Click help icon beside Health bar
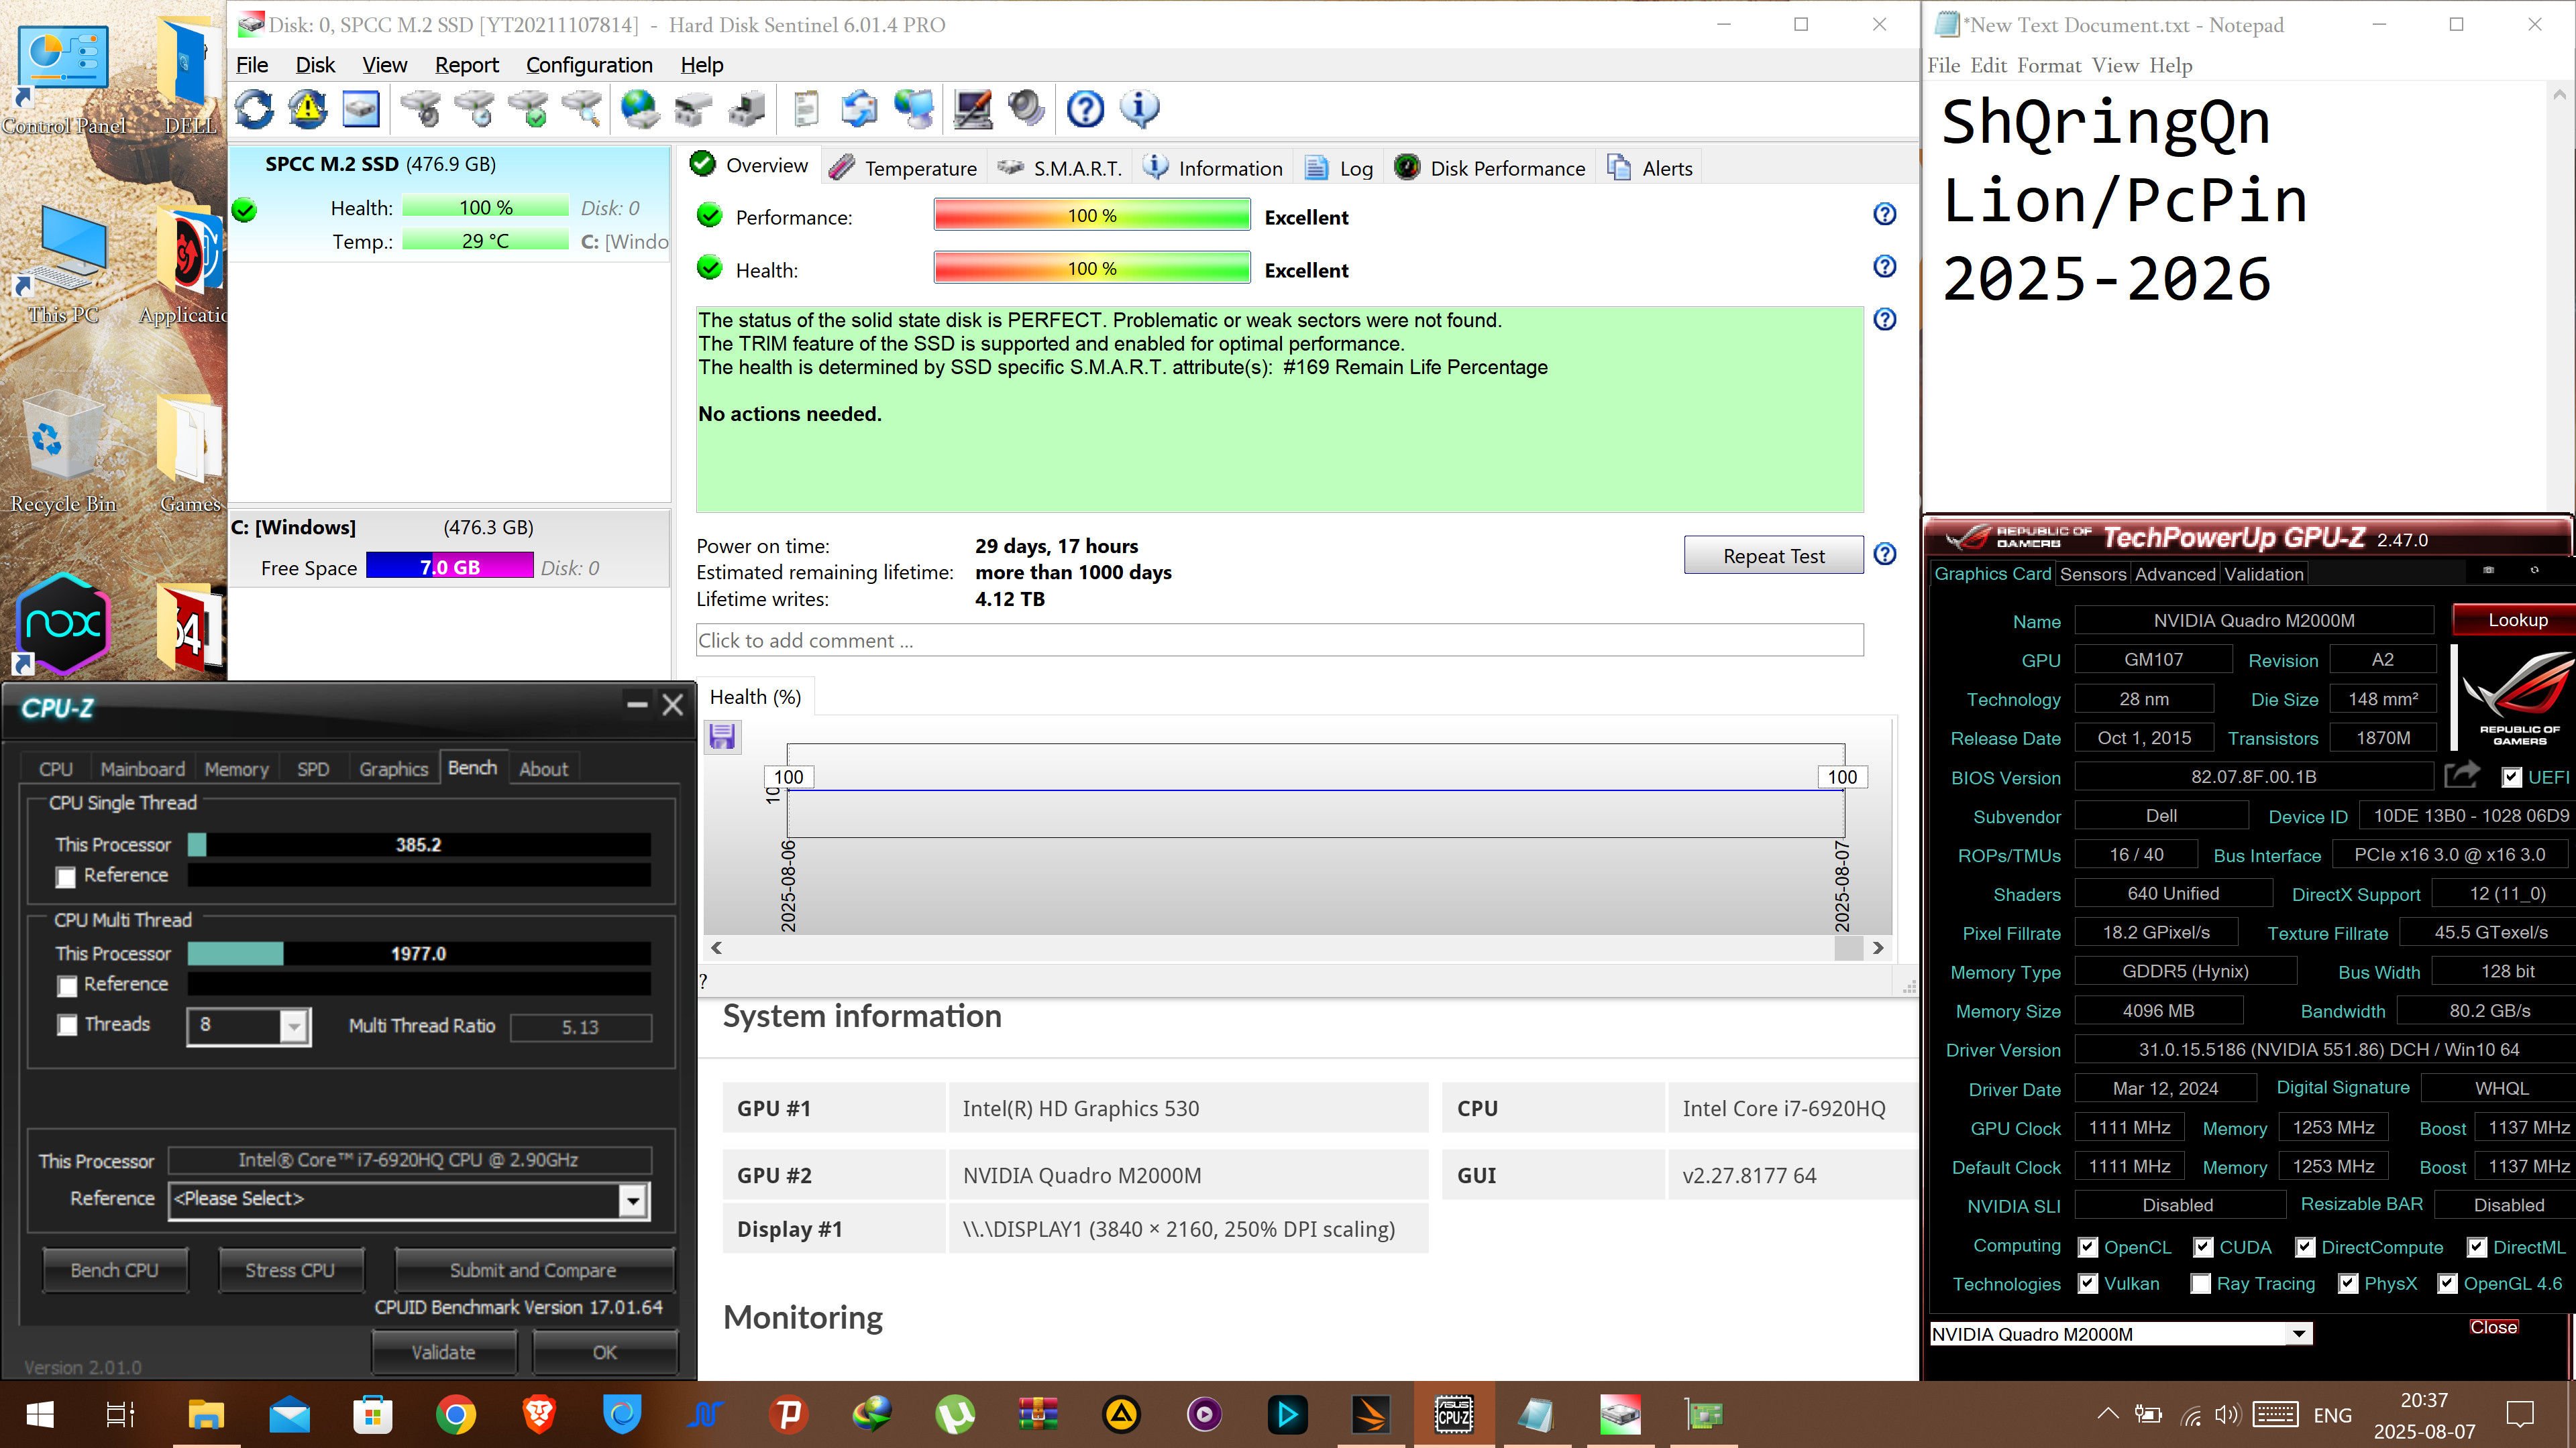The width and height of the screenshot is (2576, 1448). point(1884,267)
